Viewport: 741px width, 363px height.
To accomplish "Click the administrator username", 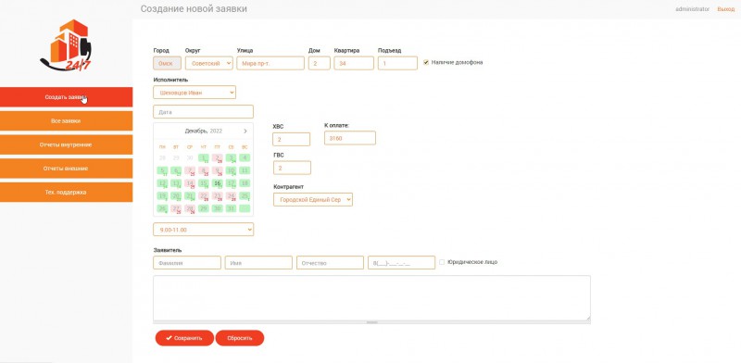I will [x=692, y=9].
